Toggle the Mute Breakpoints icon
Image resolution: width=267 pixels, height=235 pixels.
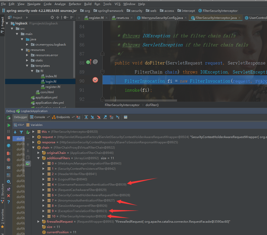click(9, 160)
